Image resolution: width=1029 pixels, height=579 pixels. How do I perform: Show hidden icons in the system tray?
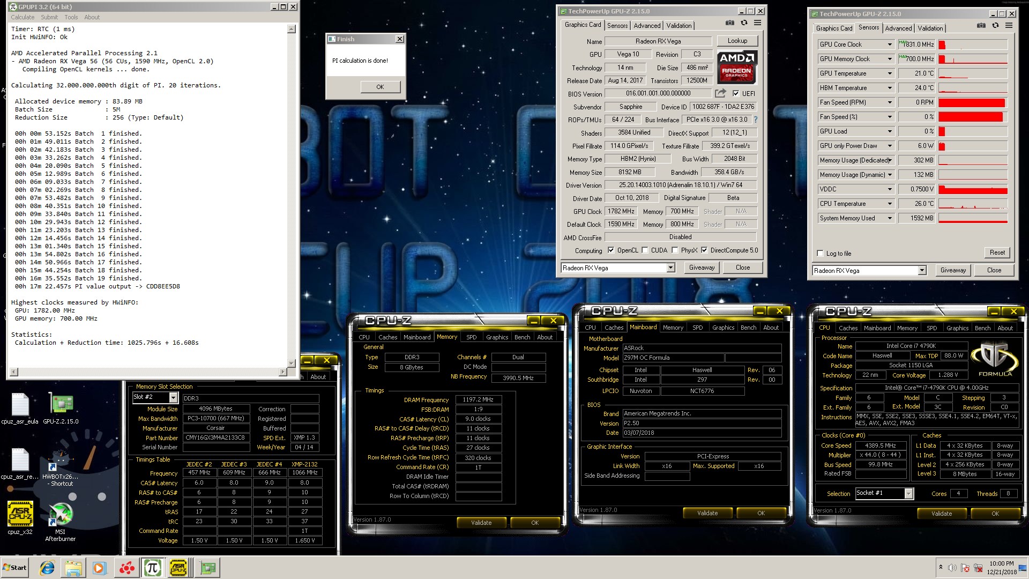(x=941, y=567)
